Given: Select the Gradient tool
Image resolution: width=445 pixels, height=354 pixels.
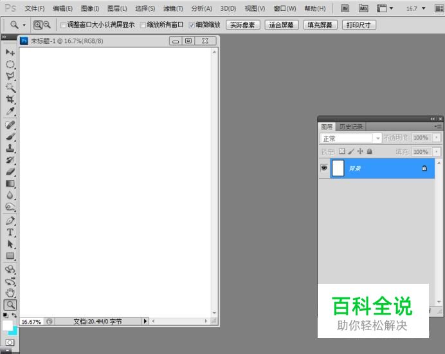Looking at the screenshot, I should (x=10, y=183).
